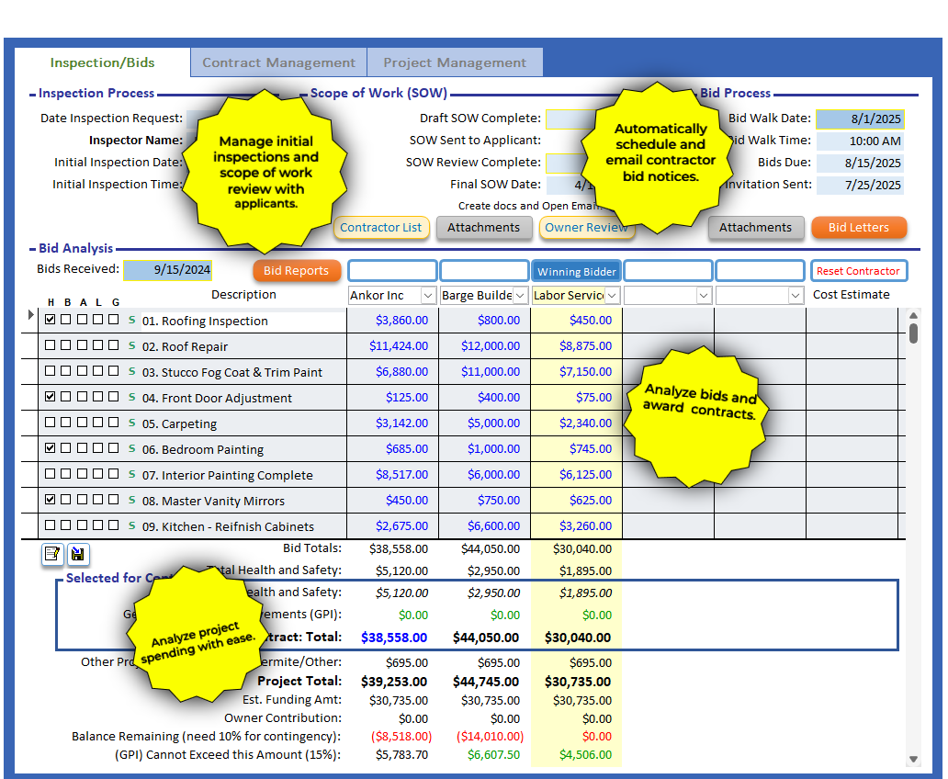This screenshot has width=948, height=779.
Task: Click the Bid Letters button
Action: pyautogui.click(x=859, y=228)
